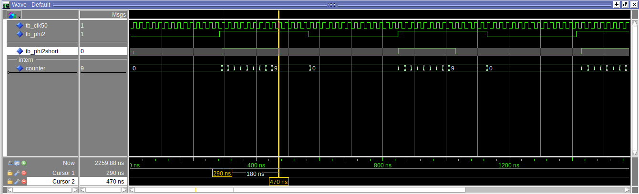
Task: Click the right arrow of the values pane scrollbar
Action: [123, 190]
